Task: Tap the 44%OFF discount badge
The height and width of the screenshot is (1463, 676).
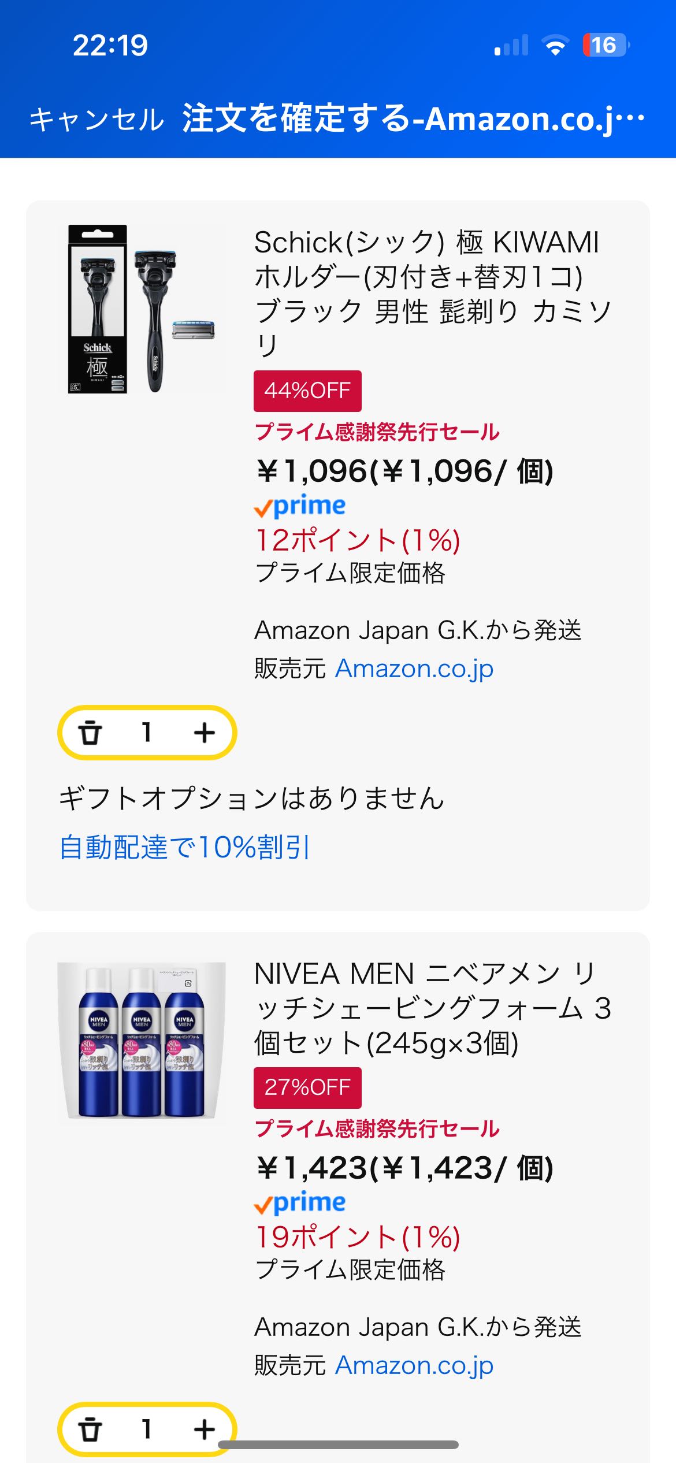Action: (307, 391)
